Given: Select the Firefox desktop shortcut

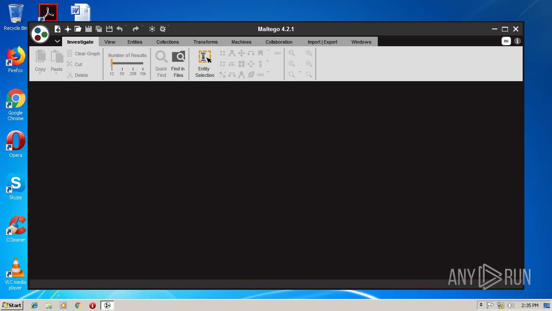Looking at the screenshot, I should pyautogui.click(x=16, y=60).
